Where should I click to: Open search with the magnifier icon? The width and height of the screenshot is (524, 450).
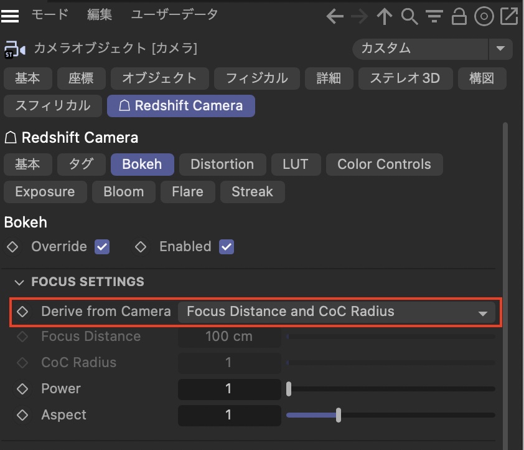pos(409,17)
